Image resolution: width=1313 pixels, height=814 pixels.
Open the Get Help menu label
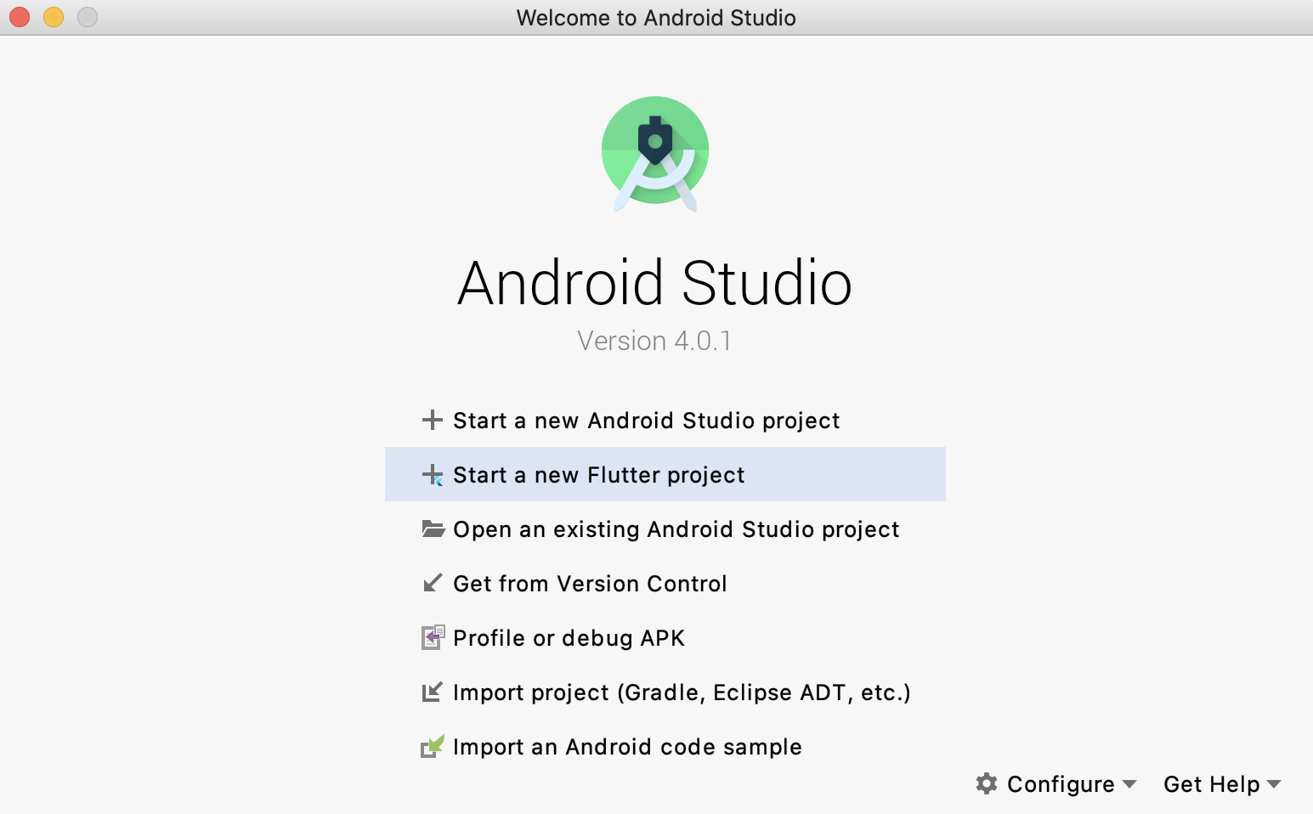click(1211, 784)
